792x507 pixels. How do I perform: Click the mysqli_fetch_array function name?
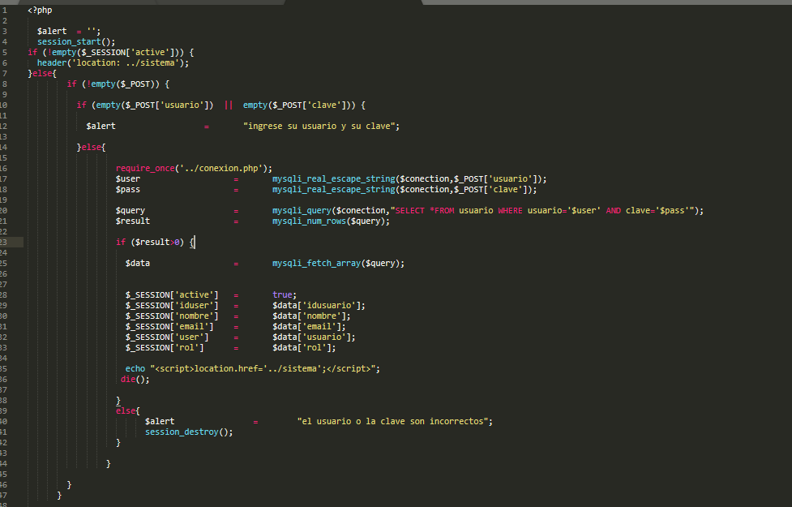pos(317,264)
